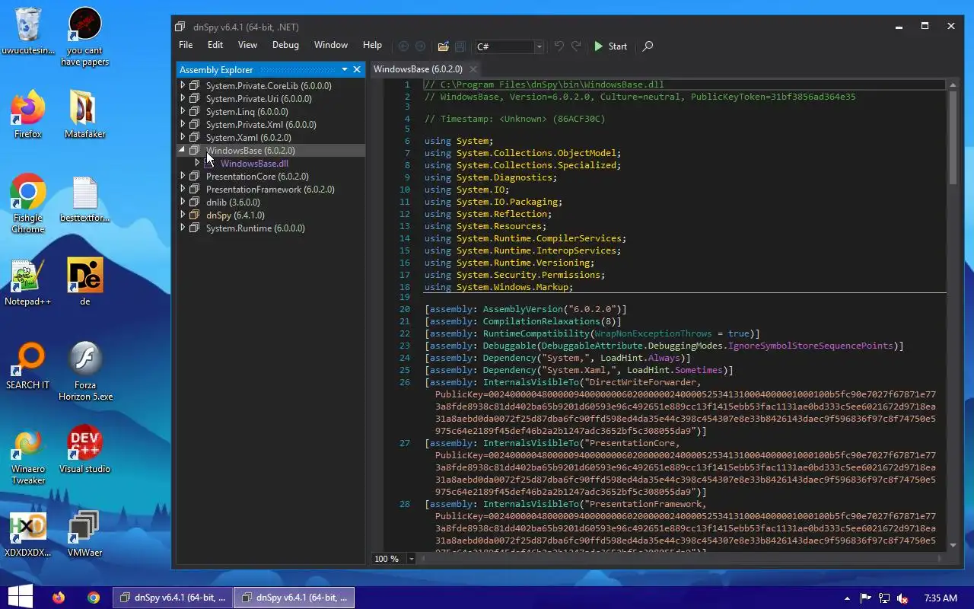Open the Help menu

tap(372, 45)
